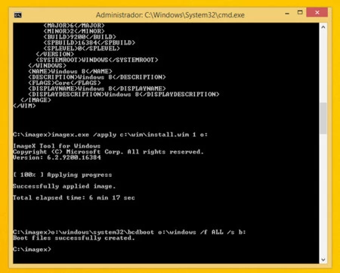Click the window title 'Administrador: C:\Windows\System32\cmd.exe'
Image resolution: width=340 pixels, height=273 pixels.
[x=170, y=15]
